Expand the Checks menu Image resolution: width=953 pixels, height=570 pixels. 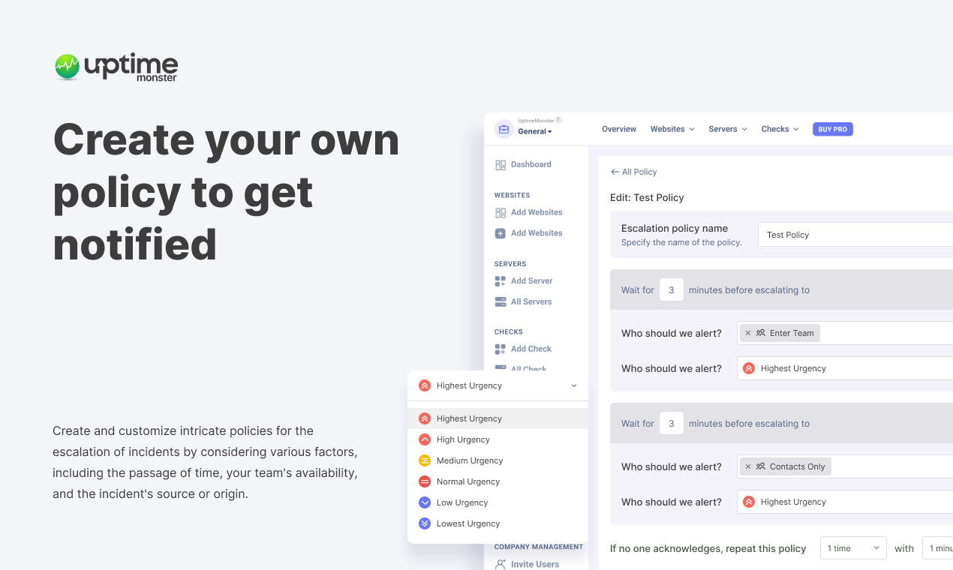[780, 129]
